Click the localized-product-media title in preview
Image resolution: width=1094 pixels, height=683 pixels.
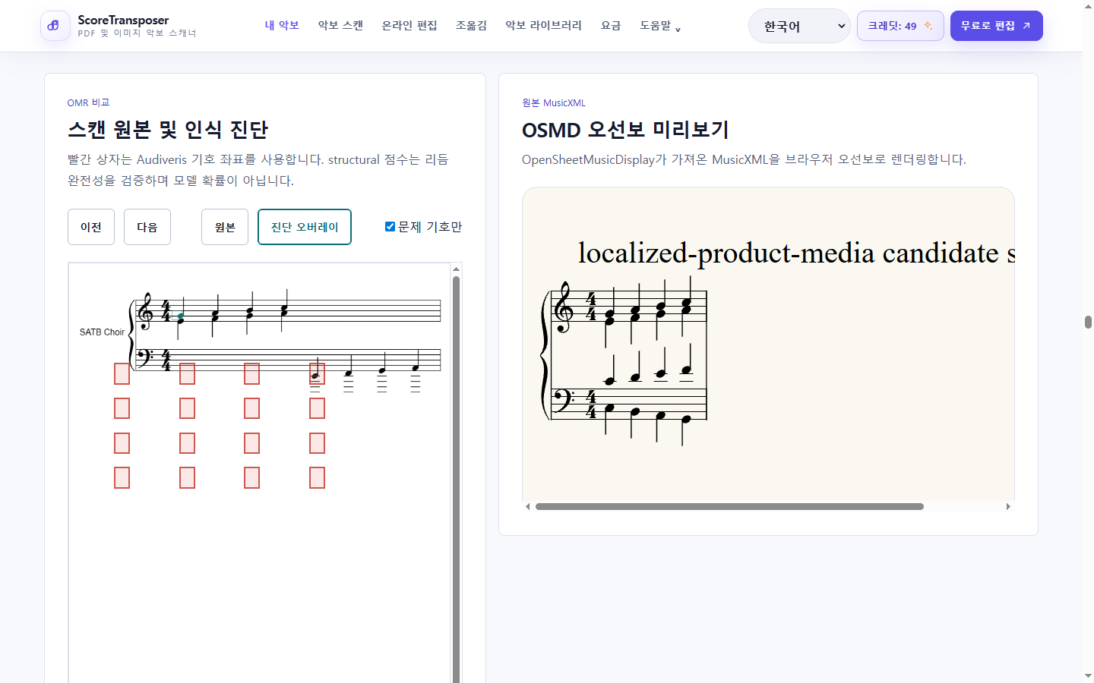[x=796, y=253]
